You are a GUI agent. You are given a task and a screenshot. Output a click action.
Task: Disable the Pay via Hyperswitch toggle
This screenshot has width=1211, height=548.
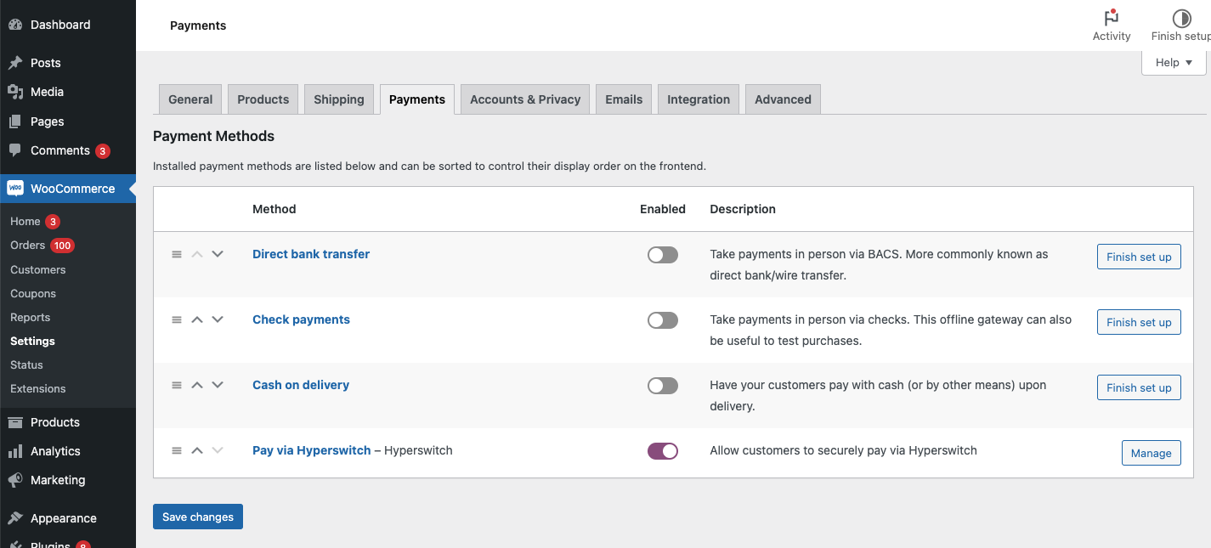(662, 451)
